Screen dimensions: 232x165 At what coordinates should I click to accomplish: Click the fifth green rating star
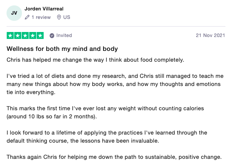pyautogui.click(x=40, y=35)
